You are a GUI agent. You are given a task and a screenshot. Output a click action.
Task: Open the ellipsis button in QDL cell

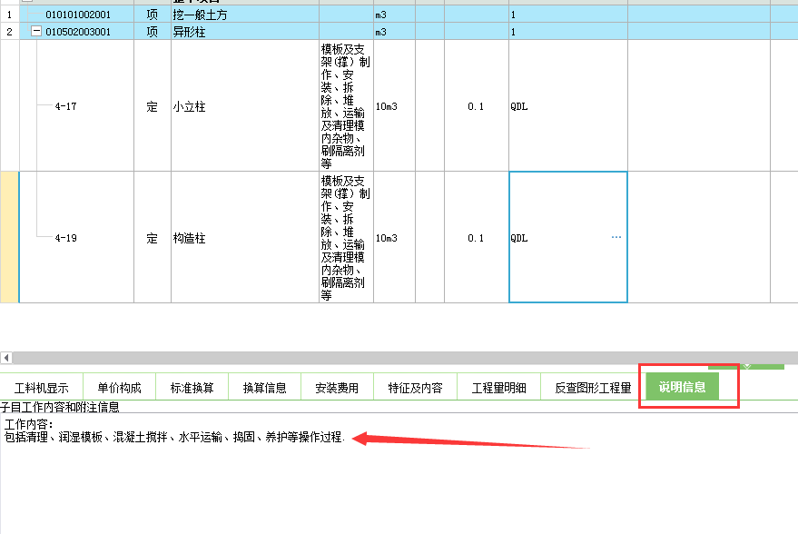click(x=616, y=237)
